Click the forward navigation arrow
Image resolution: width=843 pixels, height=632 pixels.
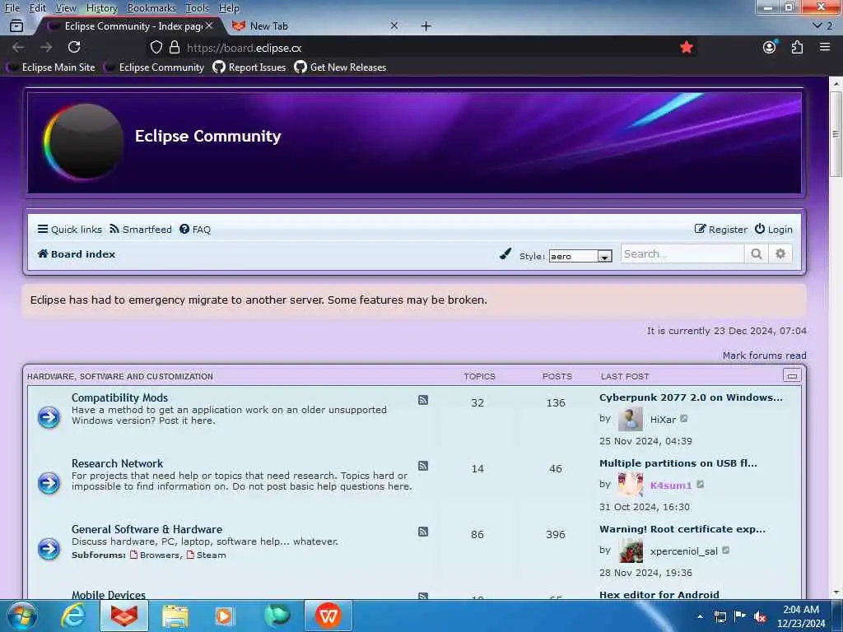[46, 47]
